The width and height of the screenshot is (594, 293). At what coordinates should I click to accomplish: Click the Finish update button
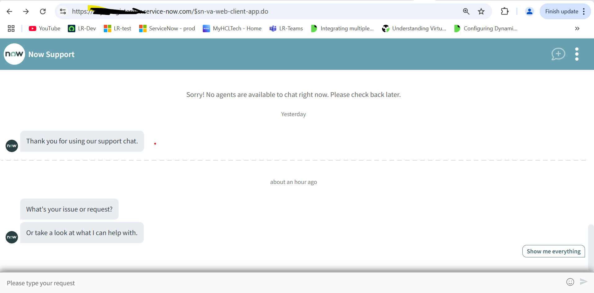pos(561,11)
